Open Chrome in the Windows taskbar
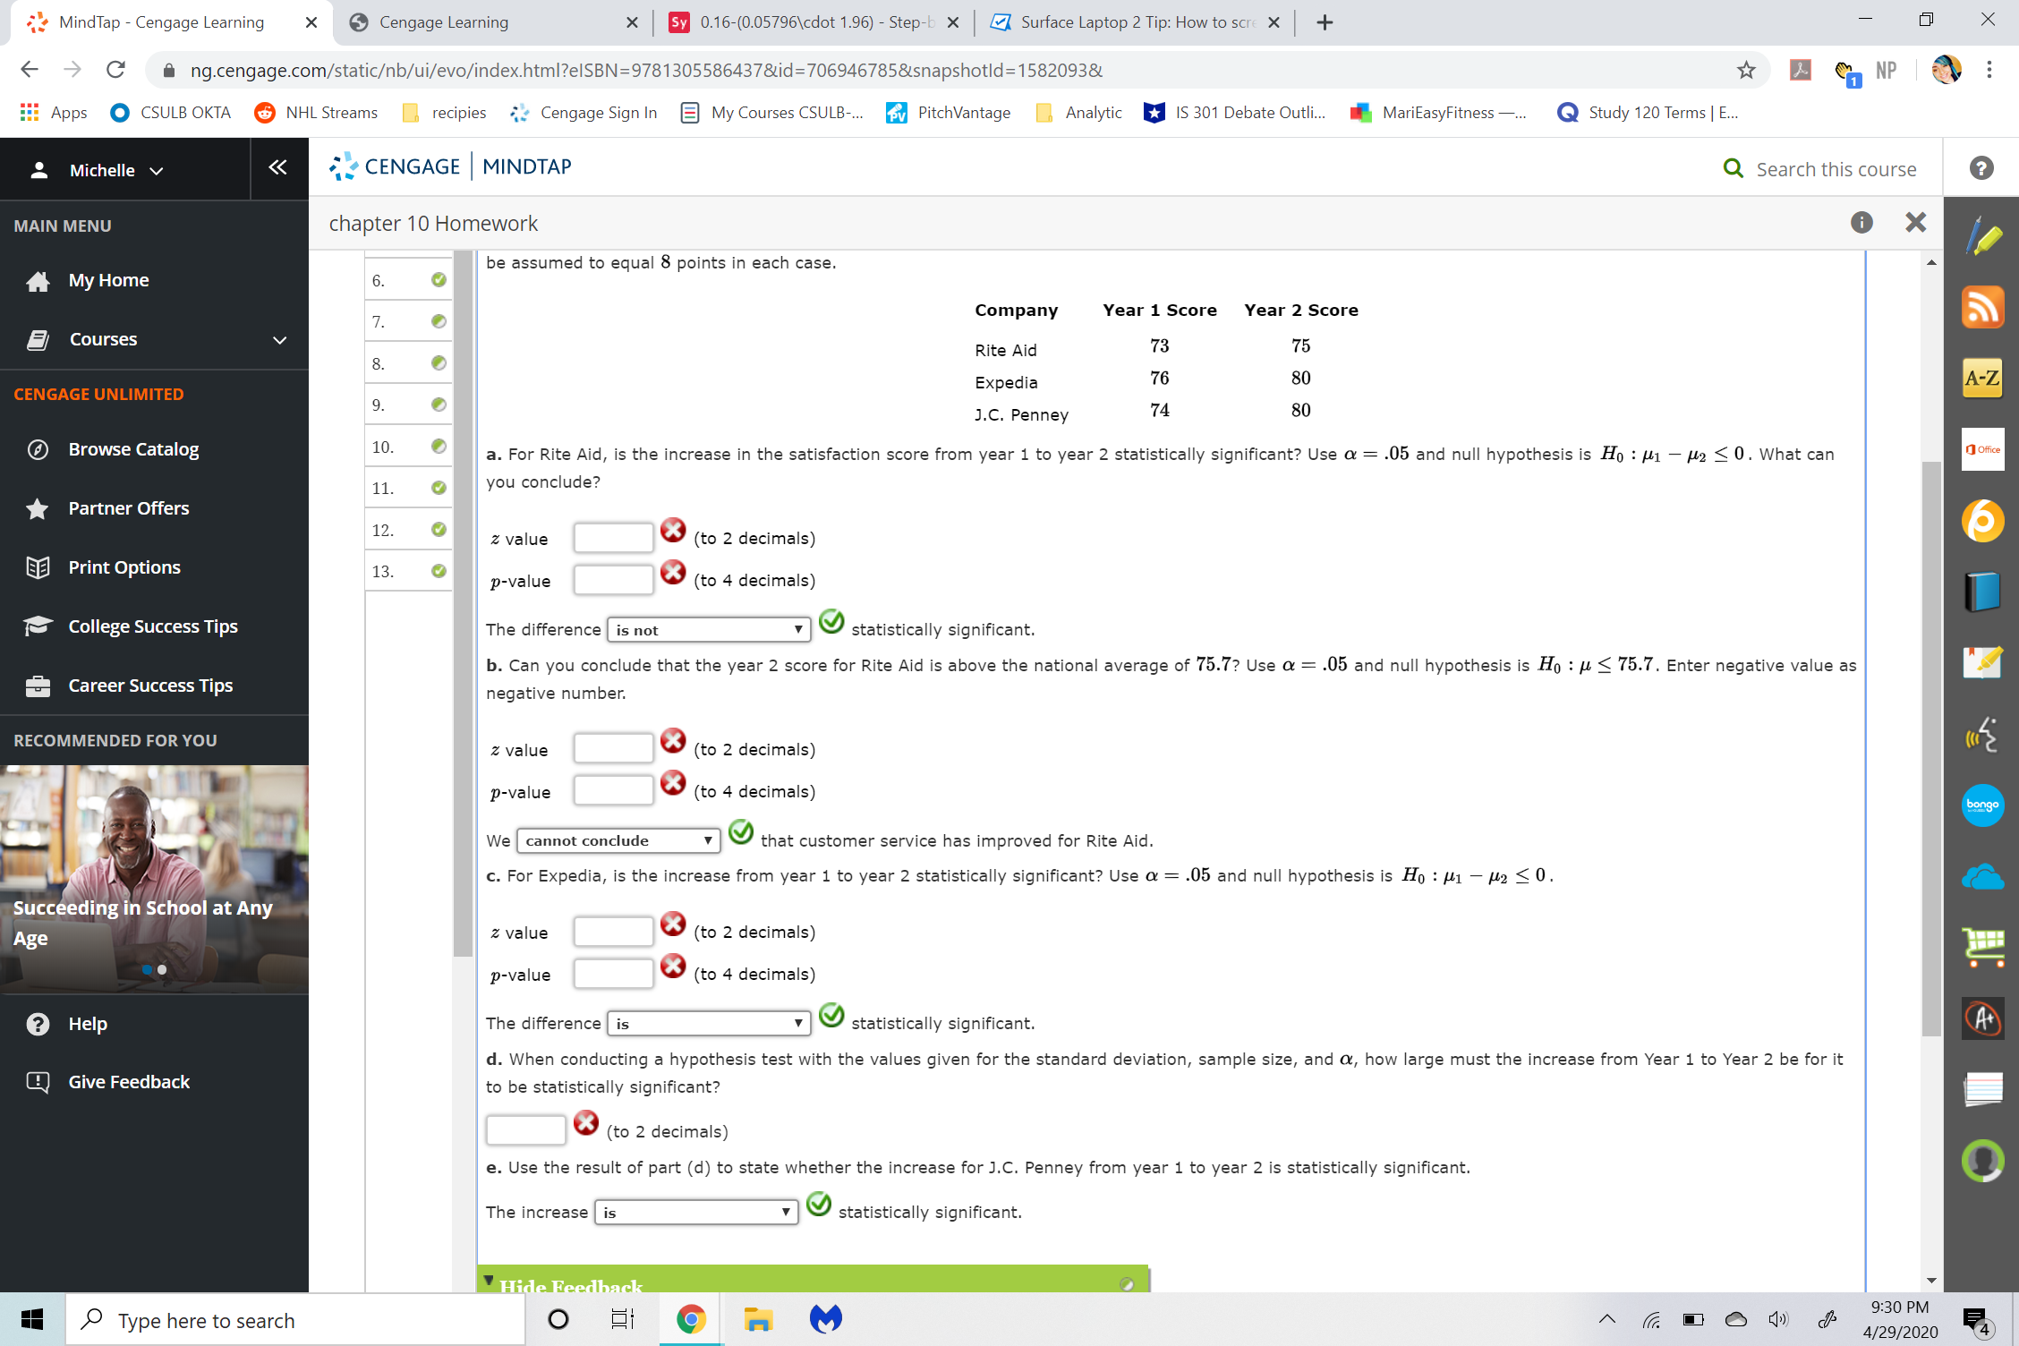Screen dimensions: 2019x1346 click(x=690, y=1319)
